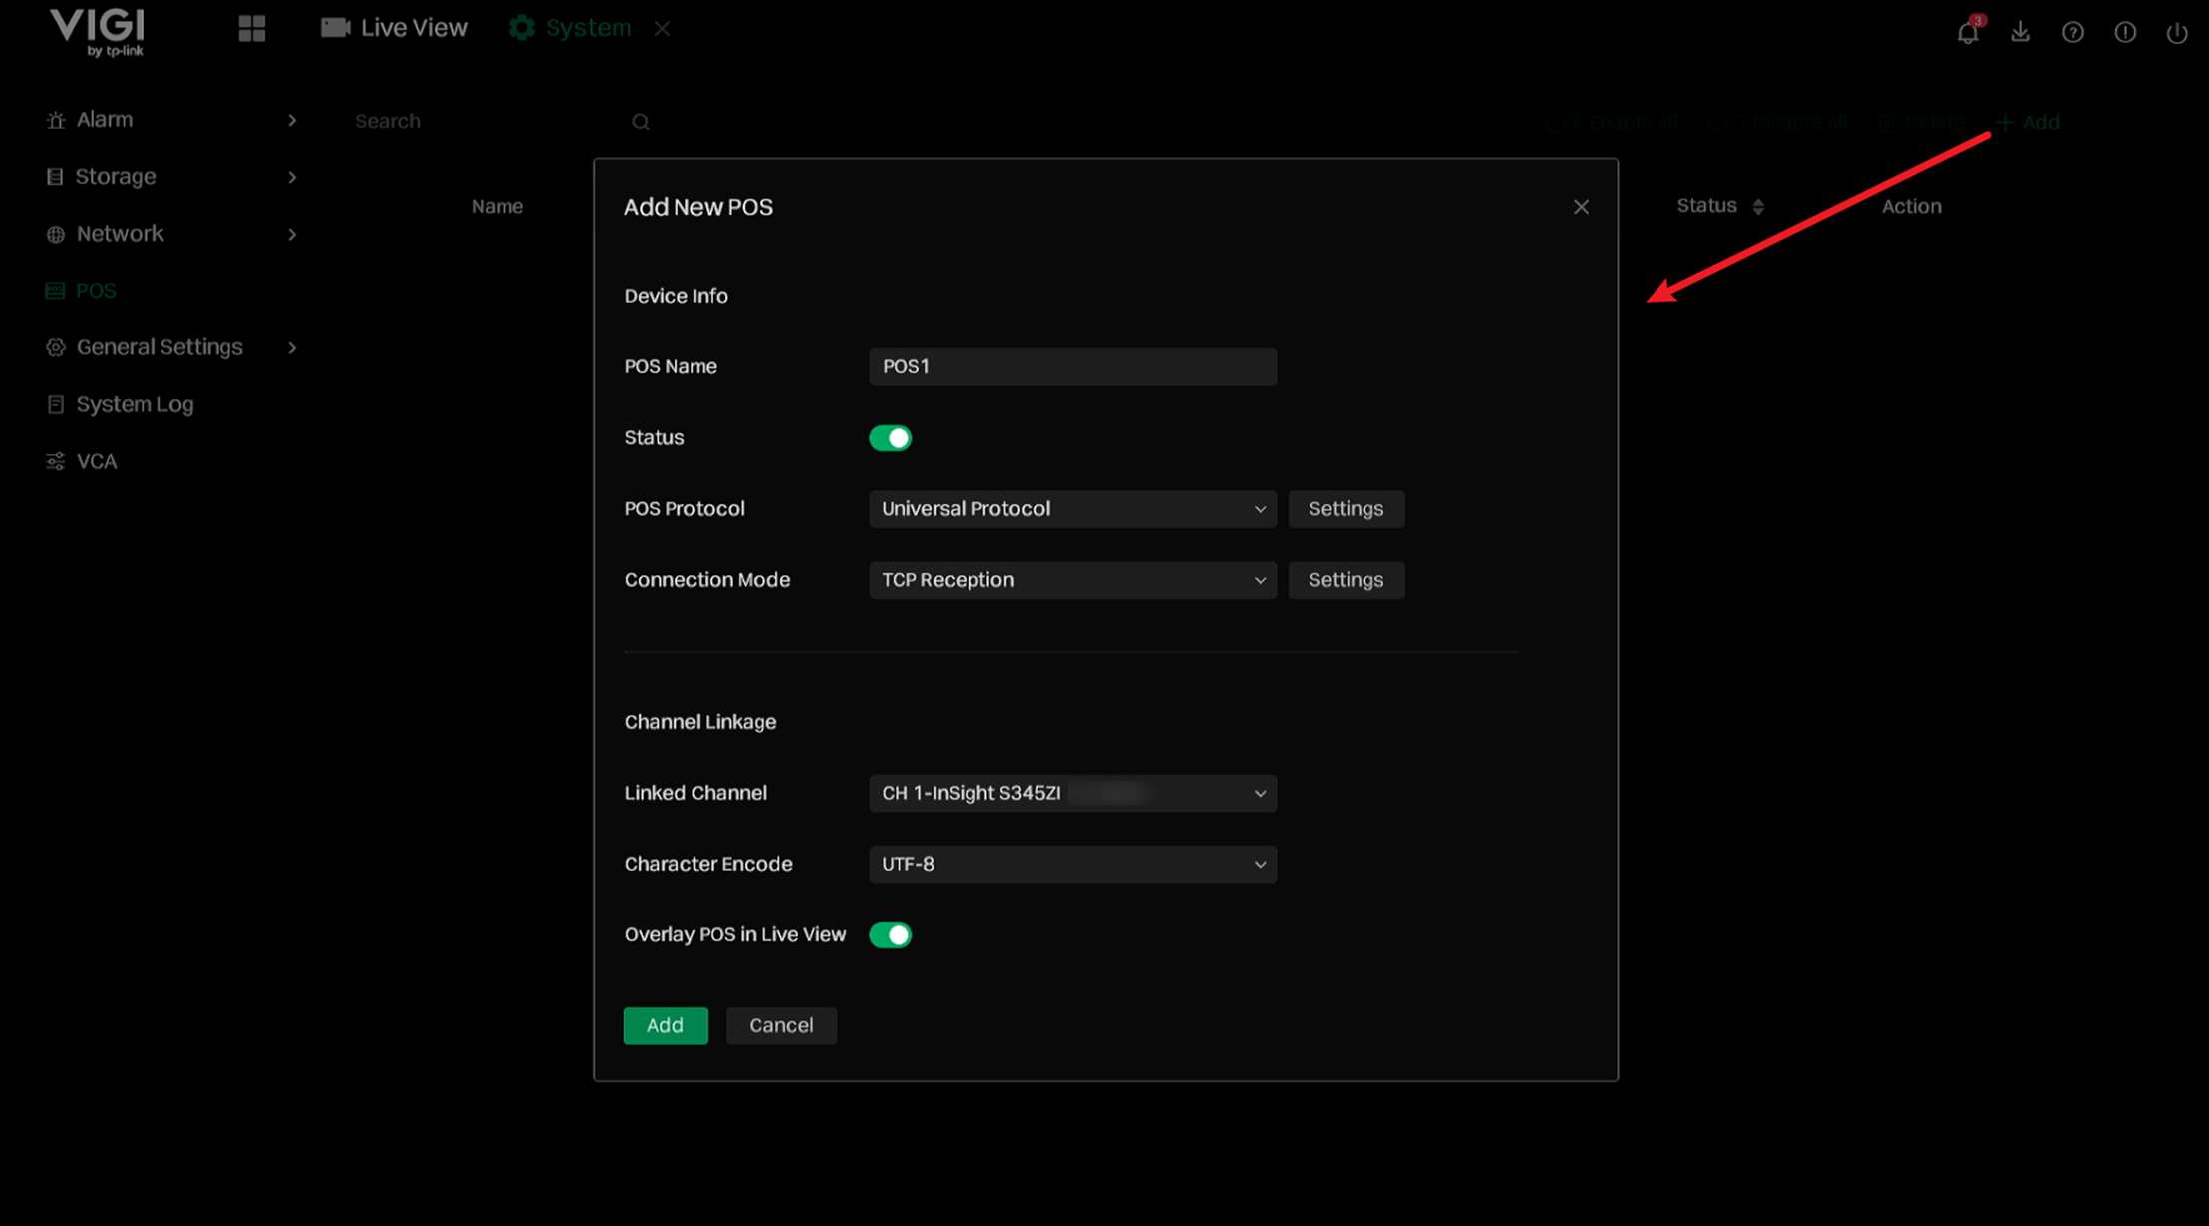
Task: Click the Cancel button
Action: (781, 1025)
